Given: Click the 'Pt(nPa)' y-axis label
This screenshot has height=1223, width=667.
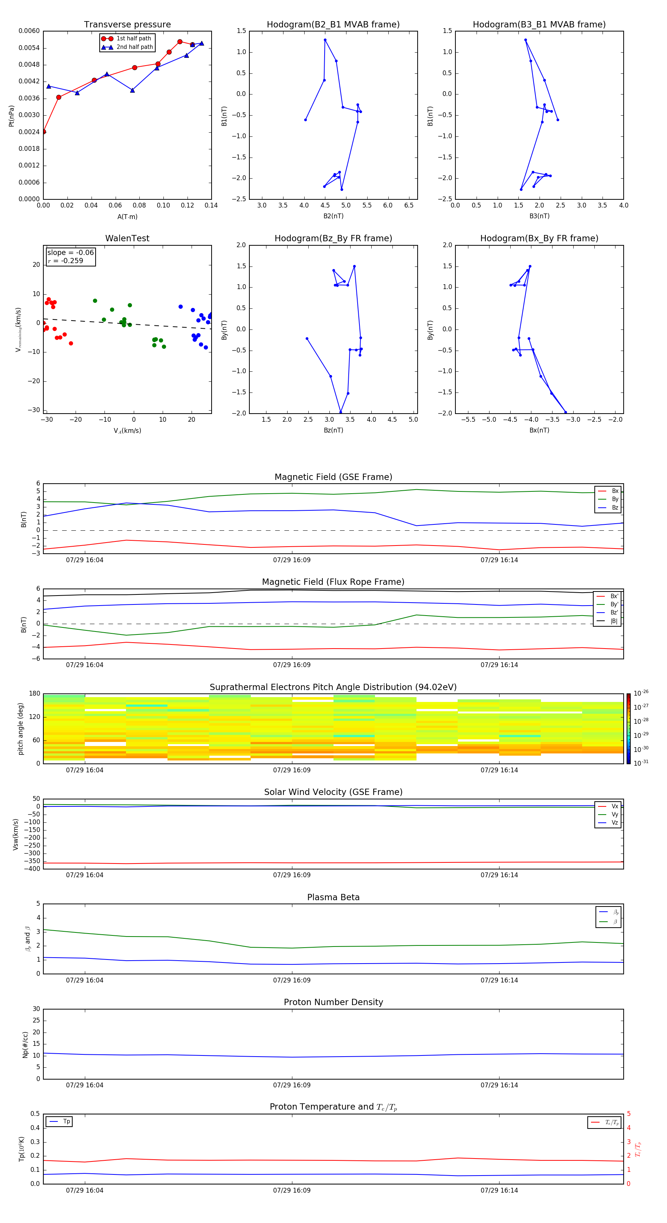Looking at the screenshot, I should tap(11, 115).
